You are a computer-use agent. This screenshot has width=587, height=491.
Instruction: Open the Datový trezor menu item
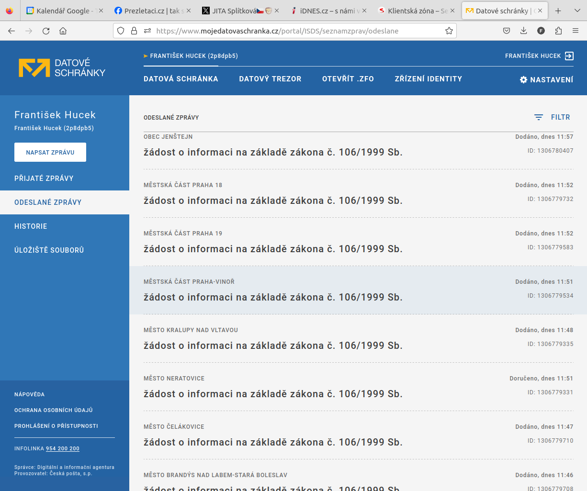coord(270,79)
